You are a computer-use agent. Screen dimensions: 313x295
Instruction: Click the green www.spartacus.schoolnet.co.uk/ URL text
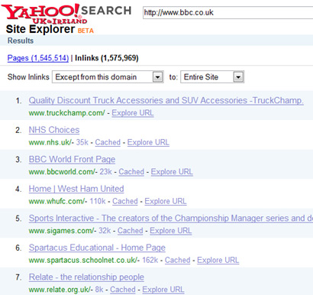(83, 260)
